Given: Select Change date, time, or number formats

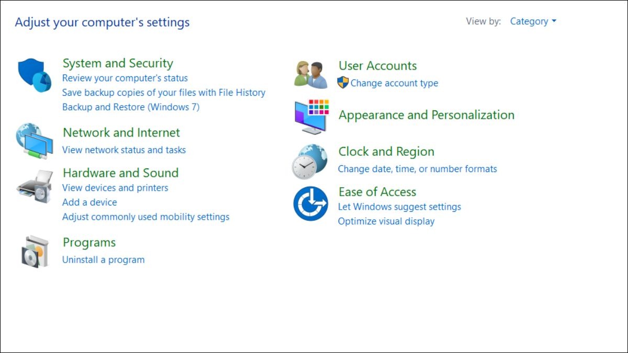Looking at the screenshot, I should (418, 169).
